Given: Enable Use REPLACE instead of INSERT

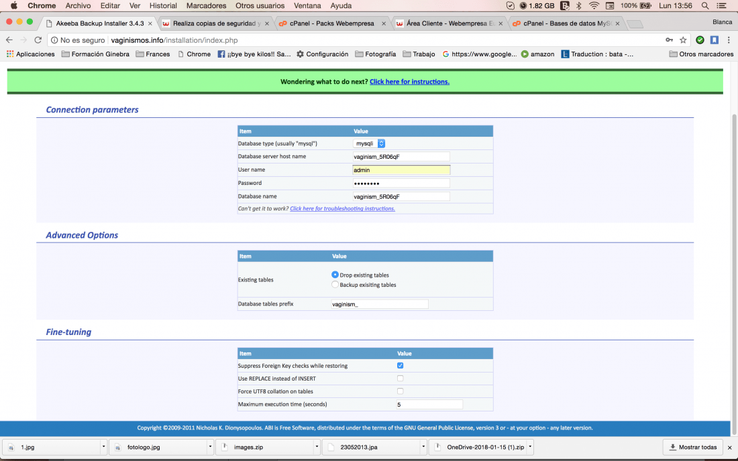Looking at the screenshot, I should (400, 378).
